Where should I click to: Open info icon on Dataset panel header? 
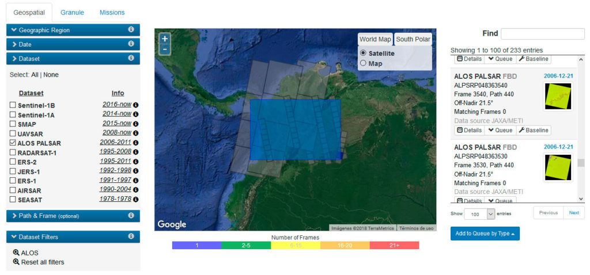(x=131, y=58)
